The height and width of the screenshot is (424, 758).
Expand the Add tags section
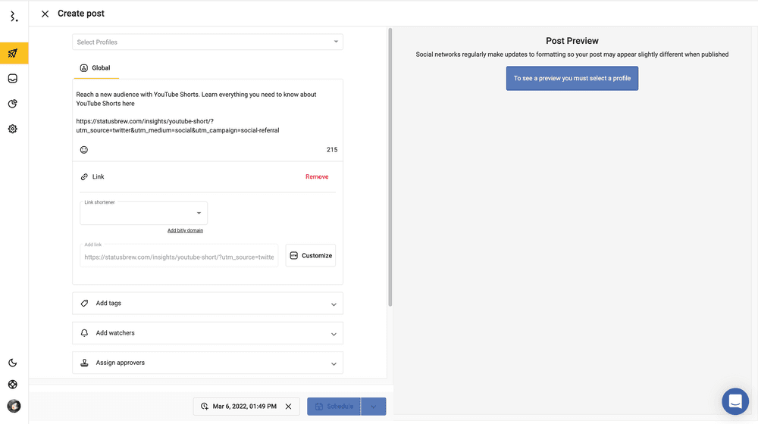pyautogui.click(x=207, y=303)
